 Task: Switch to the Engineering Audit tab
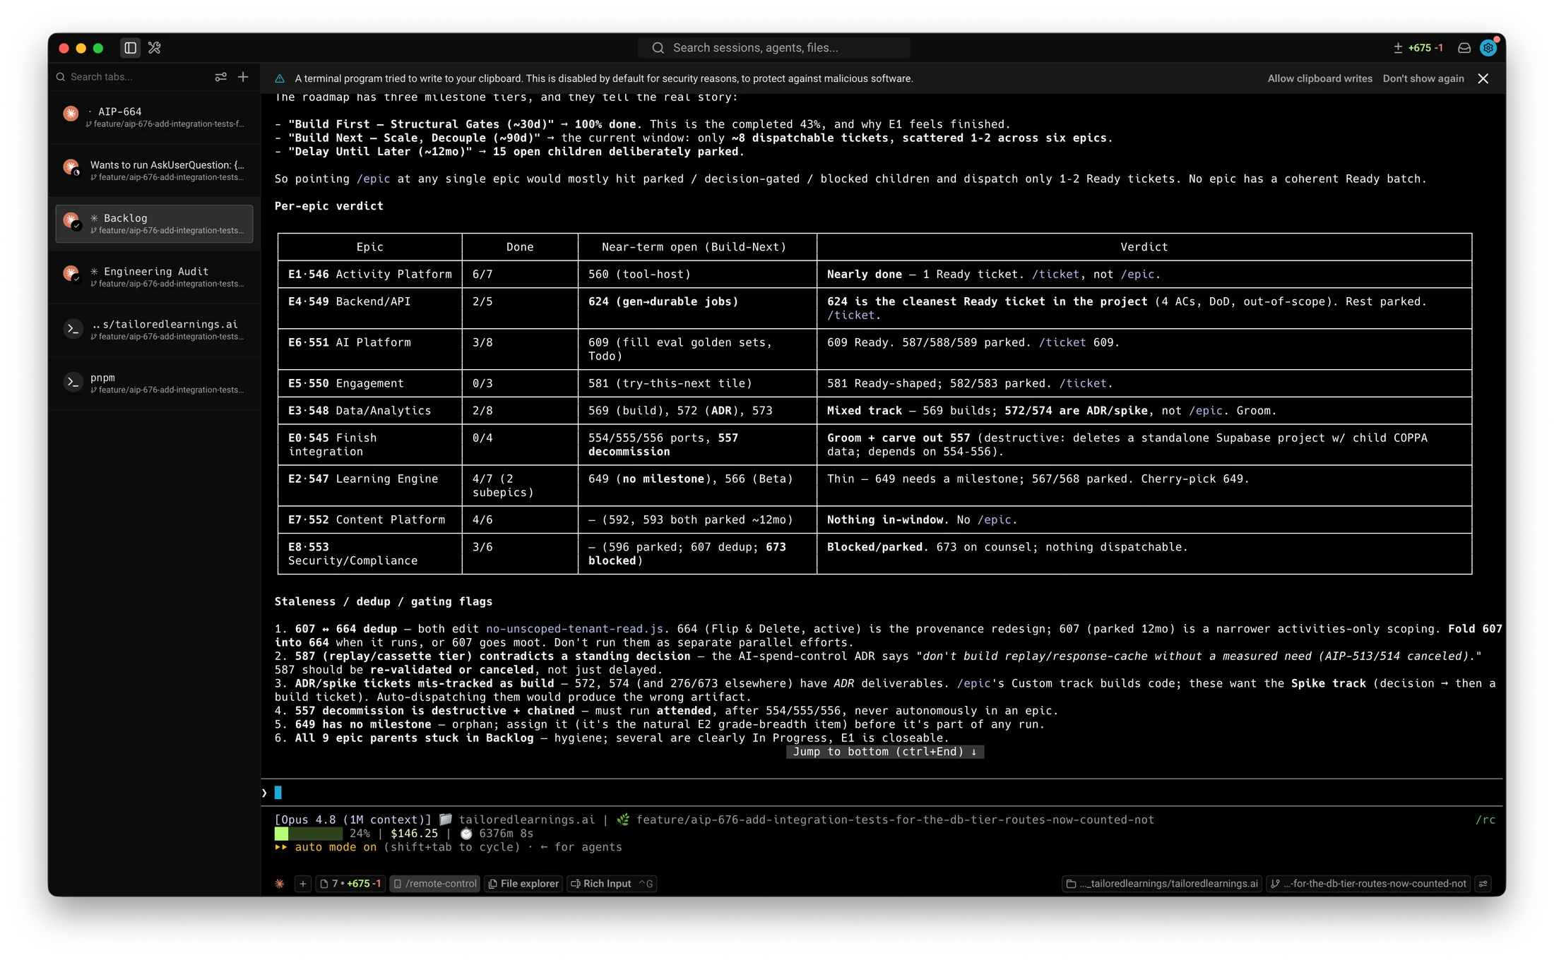pos(154,277)
